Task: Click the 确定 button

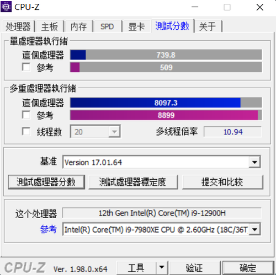Action: [x=248, y=268]
